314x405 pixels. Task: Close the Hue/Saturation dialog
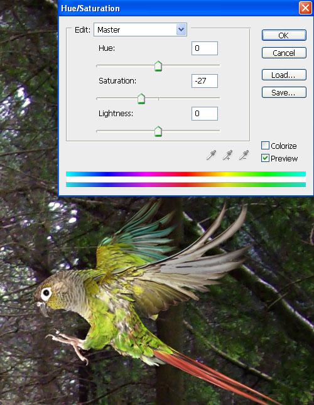[305, 8]
